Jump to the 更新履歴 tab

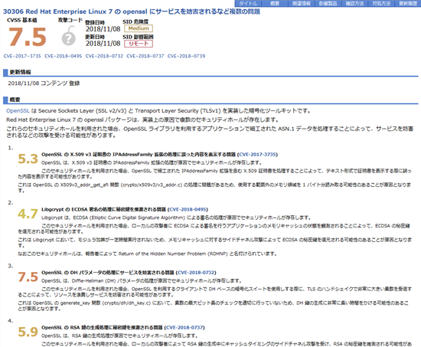click(407, 4)
